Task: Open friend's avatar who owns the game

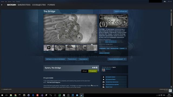Action: tap(103, 70)
